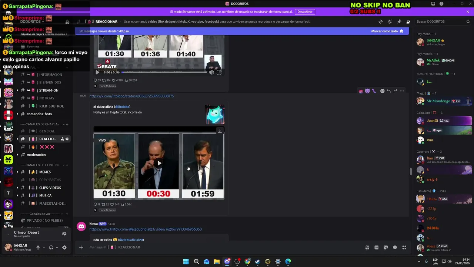Click the kinsa bot avatar

[x=81, y=227]
